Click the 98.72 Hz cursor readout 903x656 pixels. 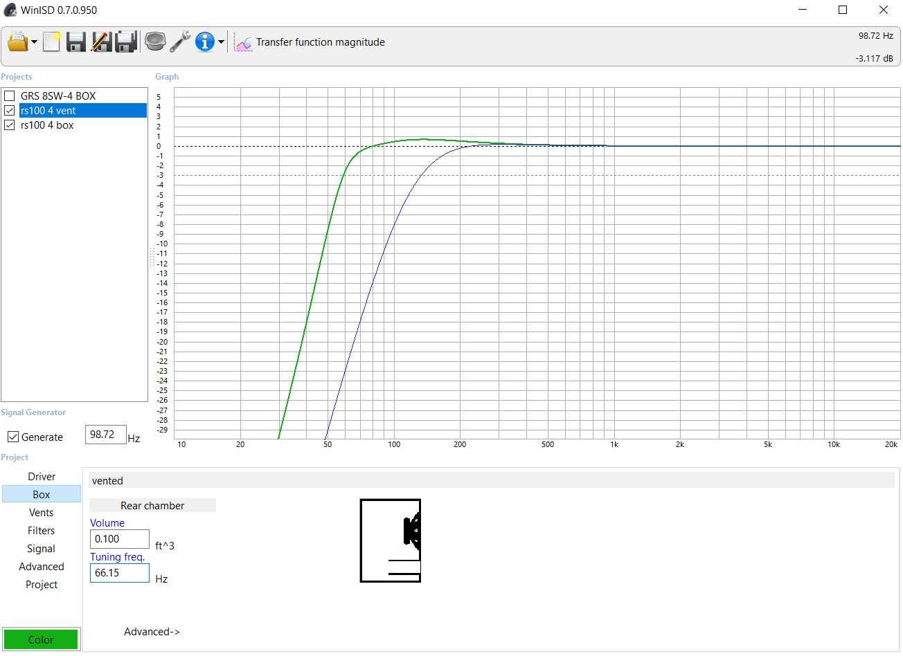(x=876, y=36)
